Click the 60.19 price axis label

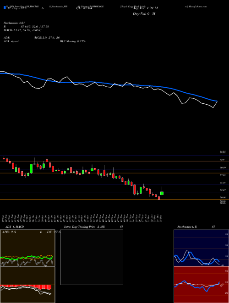click(x=223, y=168)
